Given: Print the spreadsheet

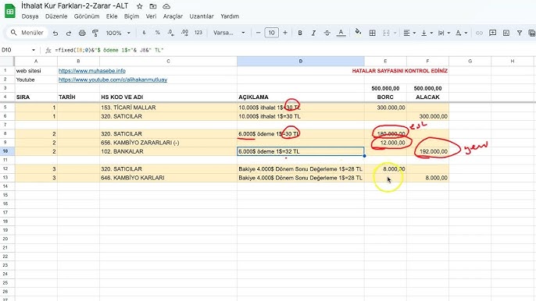Looking at the screenshot, I should (82, 33).
